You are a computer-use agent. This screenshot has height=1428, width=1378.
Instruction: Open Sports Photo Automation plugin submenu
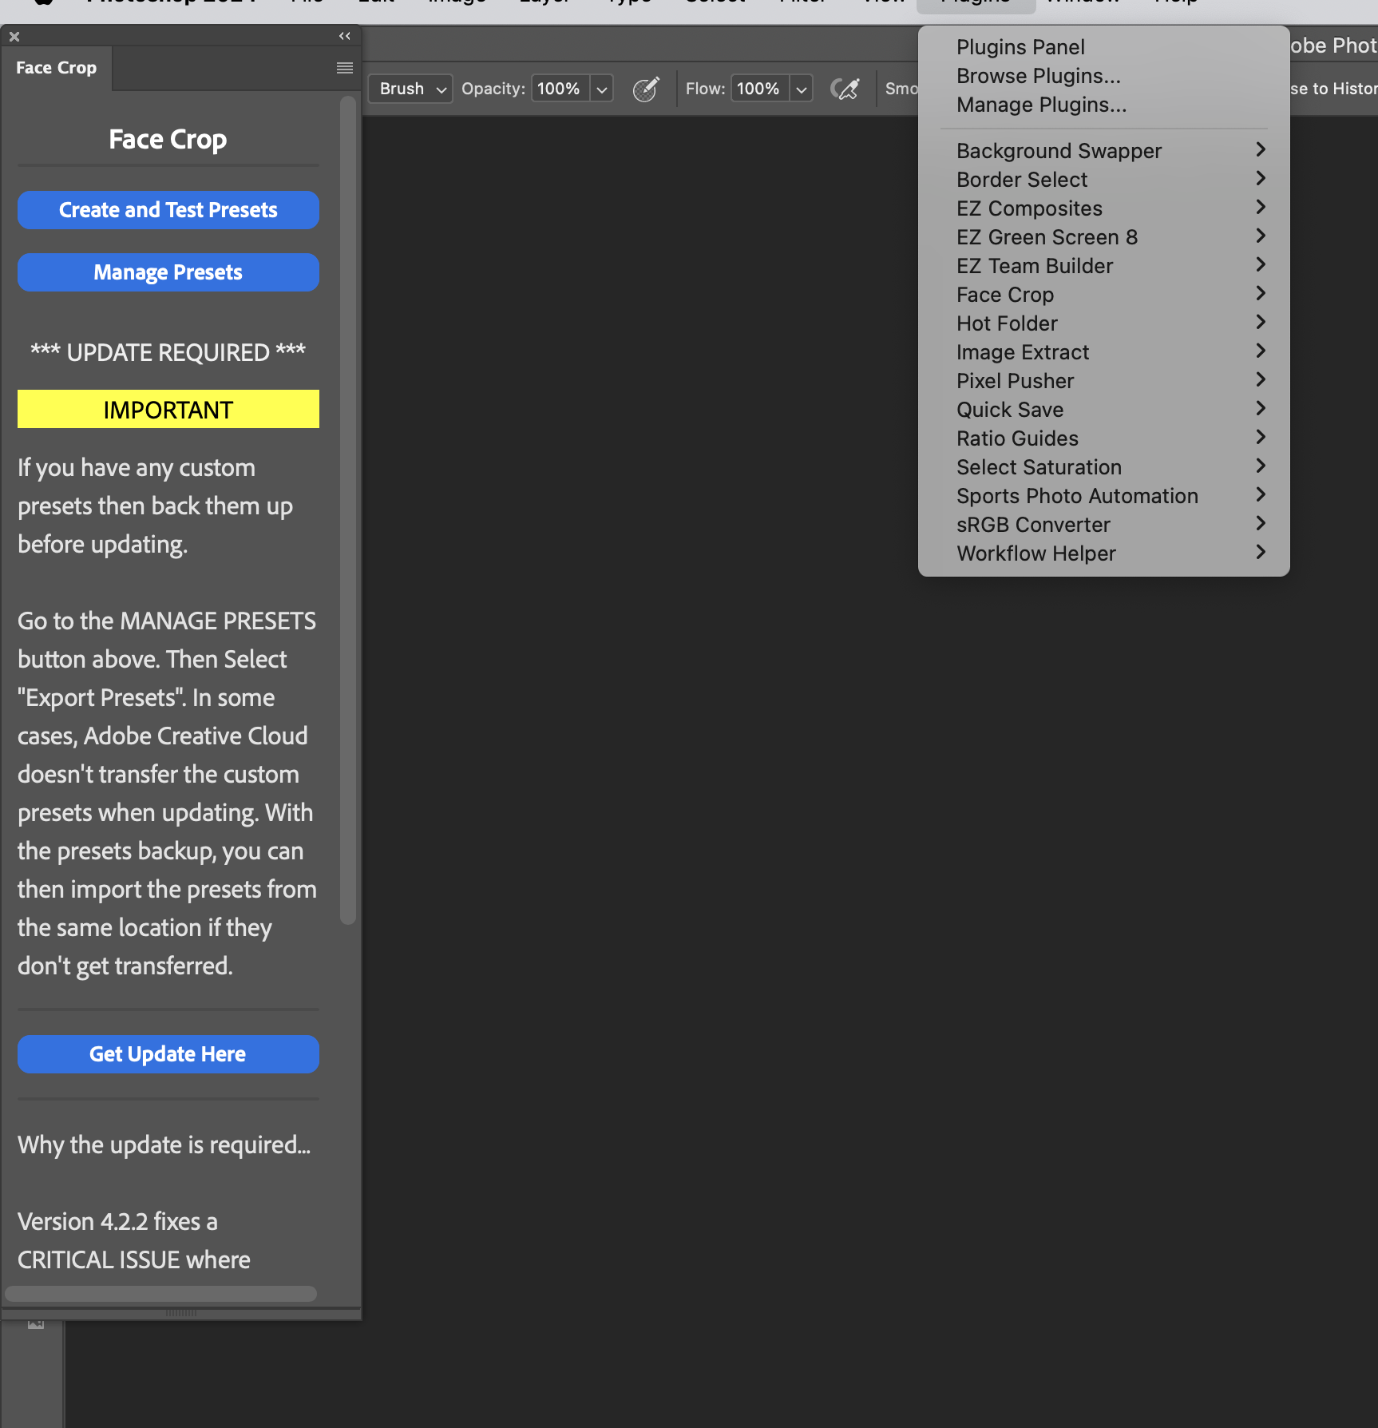pyautogui.click(x=1103, y=496)
